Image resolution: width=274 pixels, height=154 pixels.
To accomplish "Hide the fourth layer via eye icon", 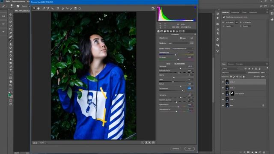I will pyautogui.click(x=223, y=100).
